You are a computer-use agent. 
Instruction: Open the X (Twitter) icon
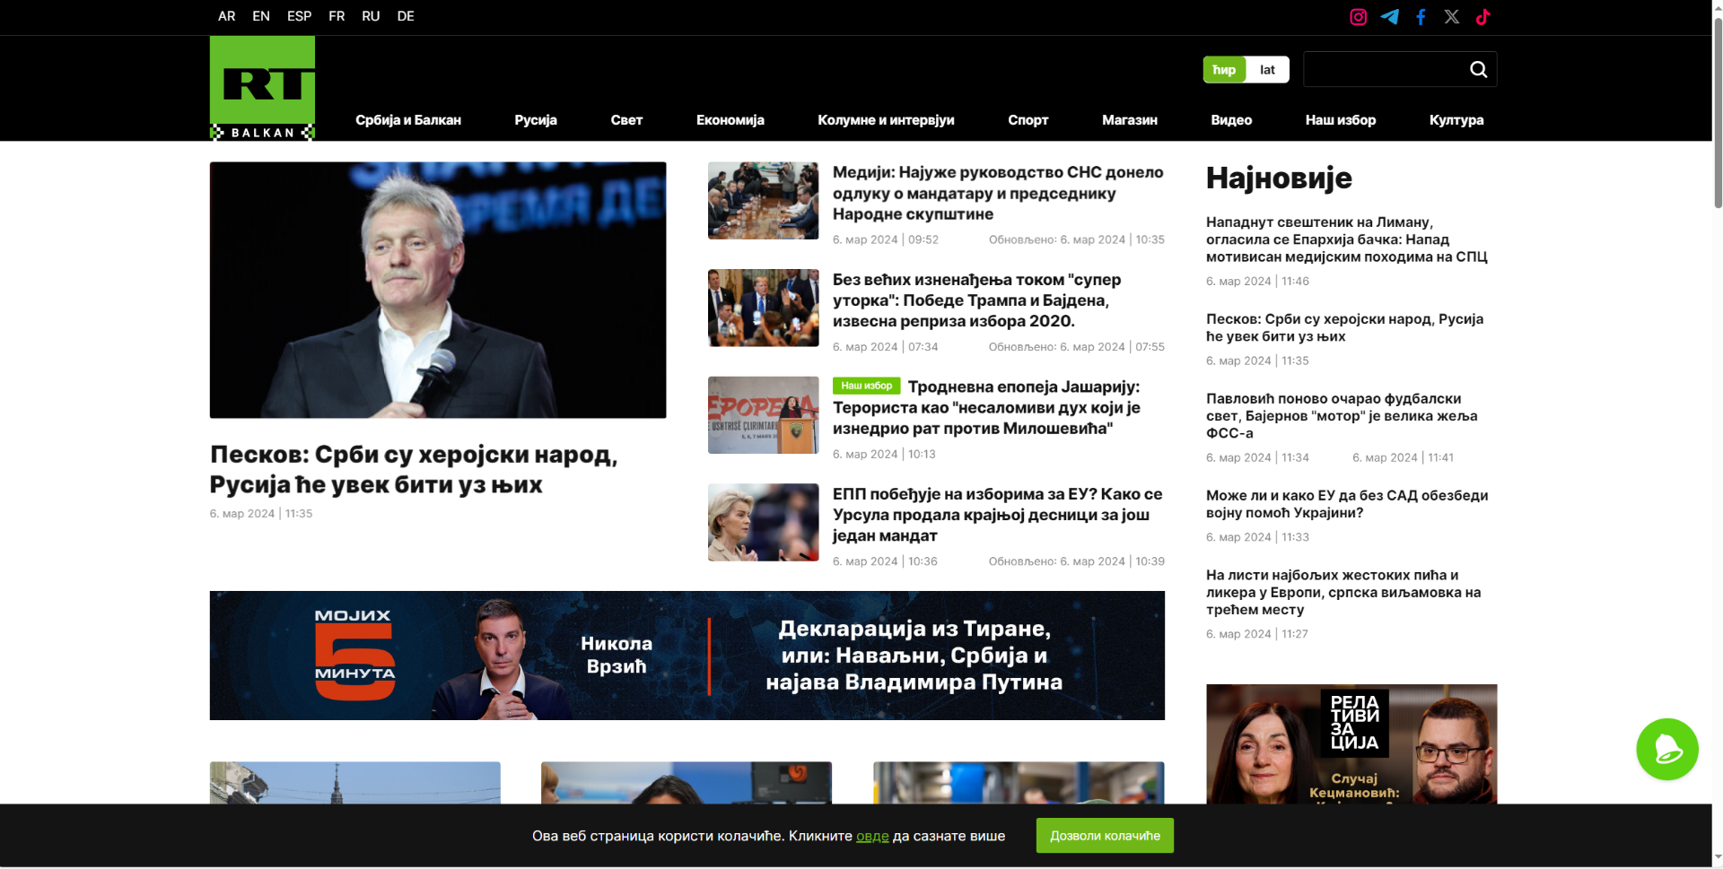pos(1451,17)
